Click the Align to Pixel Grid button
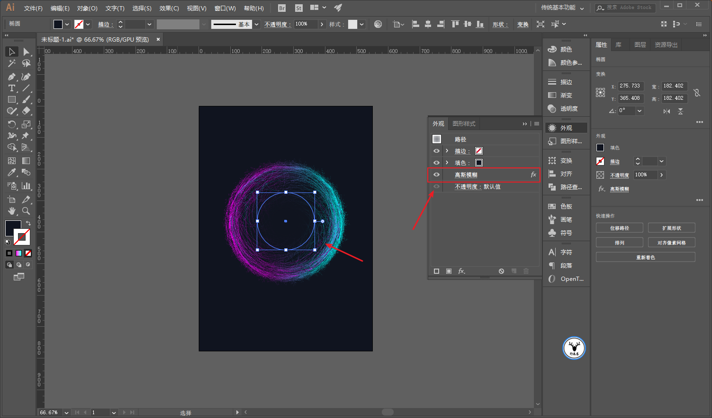712x418 pixels. pos(672,243)
